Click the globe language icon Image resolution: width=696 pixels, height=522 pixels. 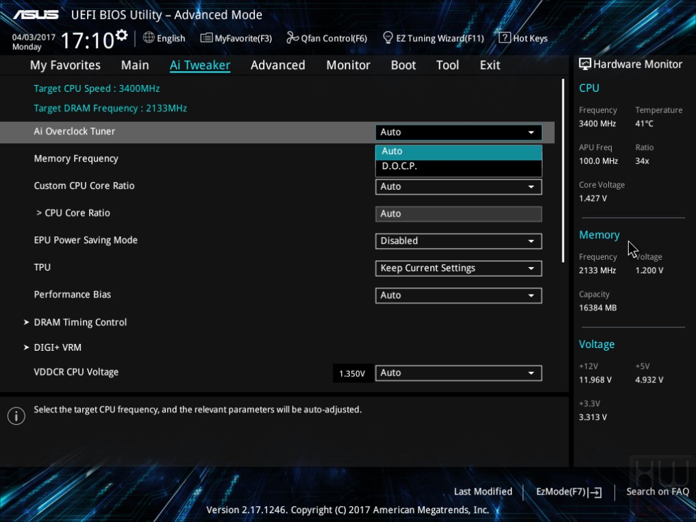[149, 38]
